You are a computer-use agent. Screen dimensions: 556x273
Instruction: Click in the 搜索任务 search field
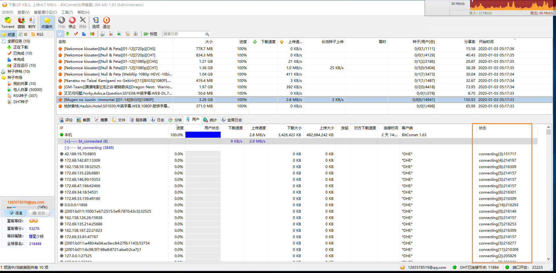[x=183, y=34]
